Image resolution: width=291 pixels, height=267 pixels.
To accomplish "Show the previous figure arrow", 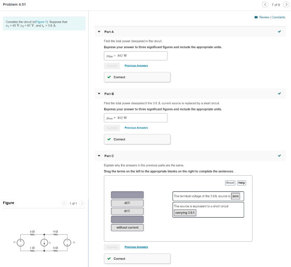I will click(x=64, y=203).
